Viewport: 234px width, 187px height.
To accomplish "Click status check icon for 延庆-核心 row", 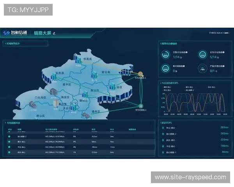I will coord(9,152).
